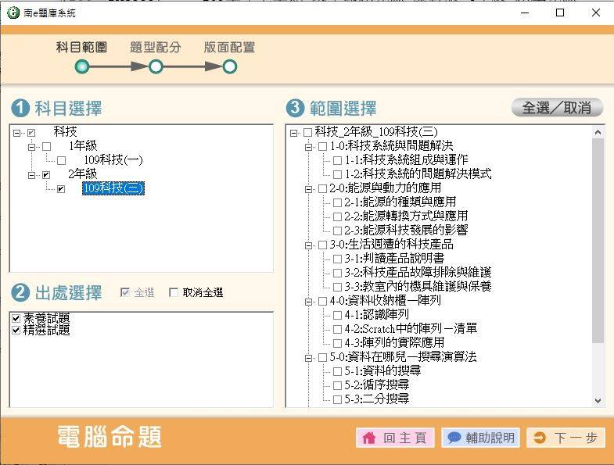Check 3-2:科技產品故障排除與維護 checkbox
This screenshot has height=465, width=614.
pos(338,273)
